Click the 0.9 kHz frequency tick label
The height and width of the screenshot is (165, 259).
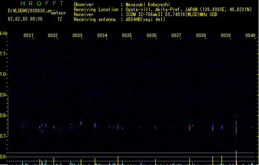[x=3, y=95]
